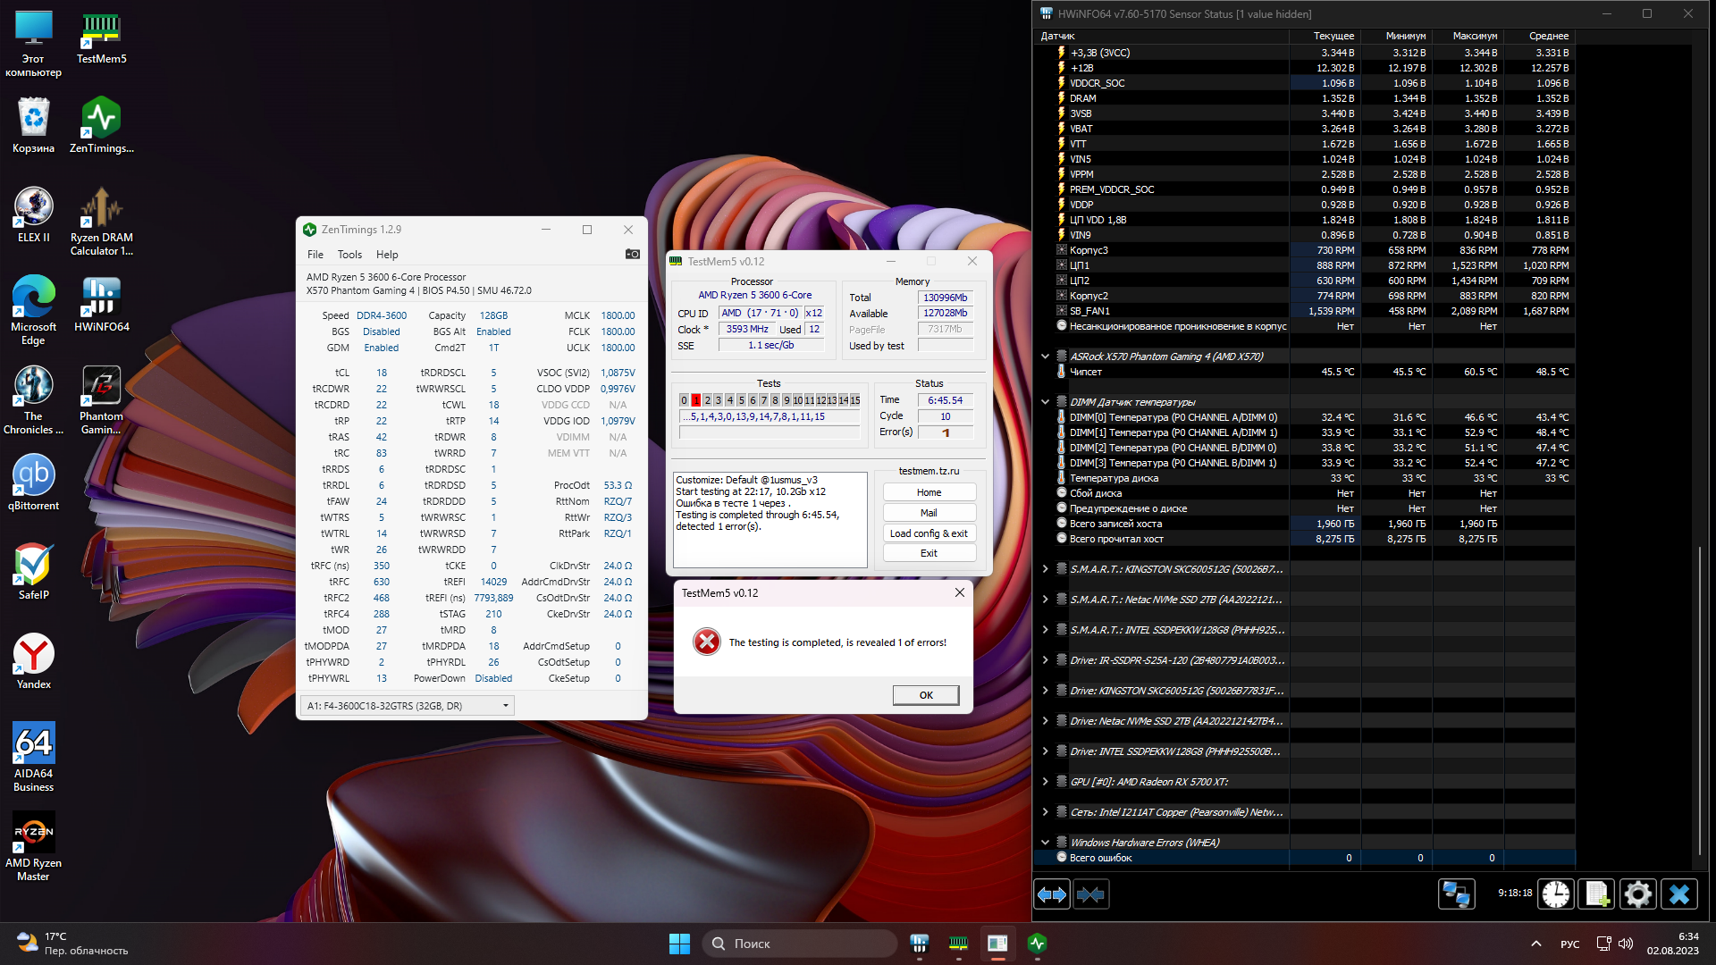The width and height of the screenshot is (1716, 965).
Task: Reset sensor min/max with clock icon
Action: 1556,894
